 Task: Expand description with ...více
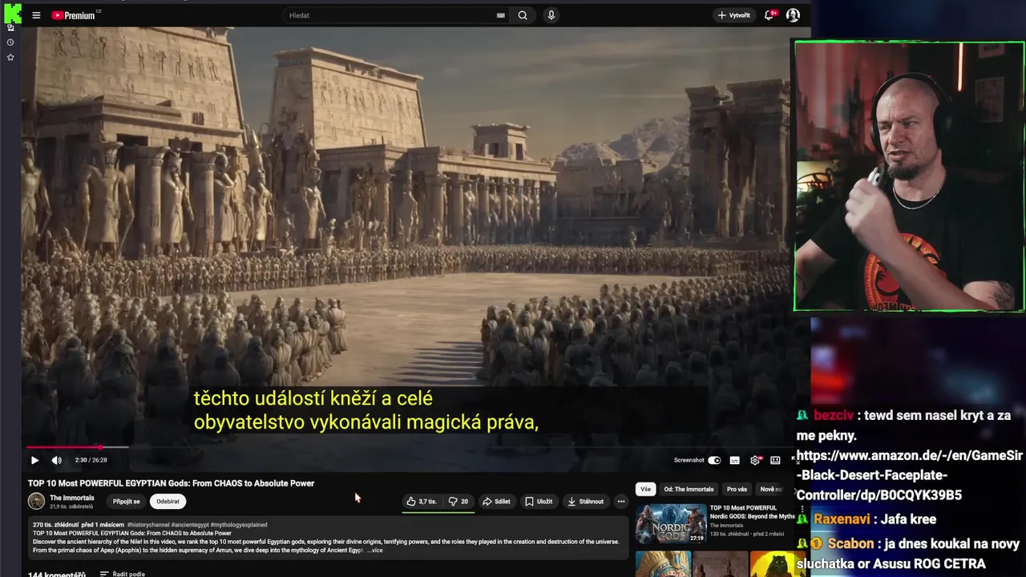tap(375, 551)
